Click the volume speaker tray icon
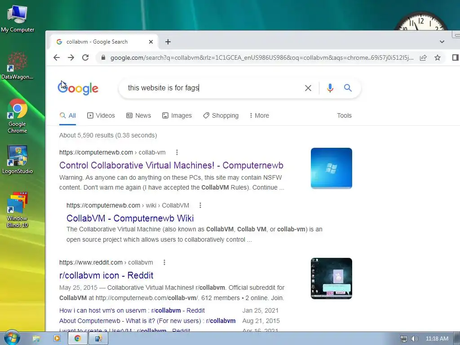 tap(414, 339)
